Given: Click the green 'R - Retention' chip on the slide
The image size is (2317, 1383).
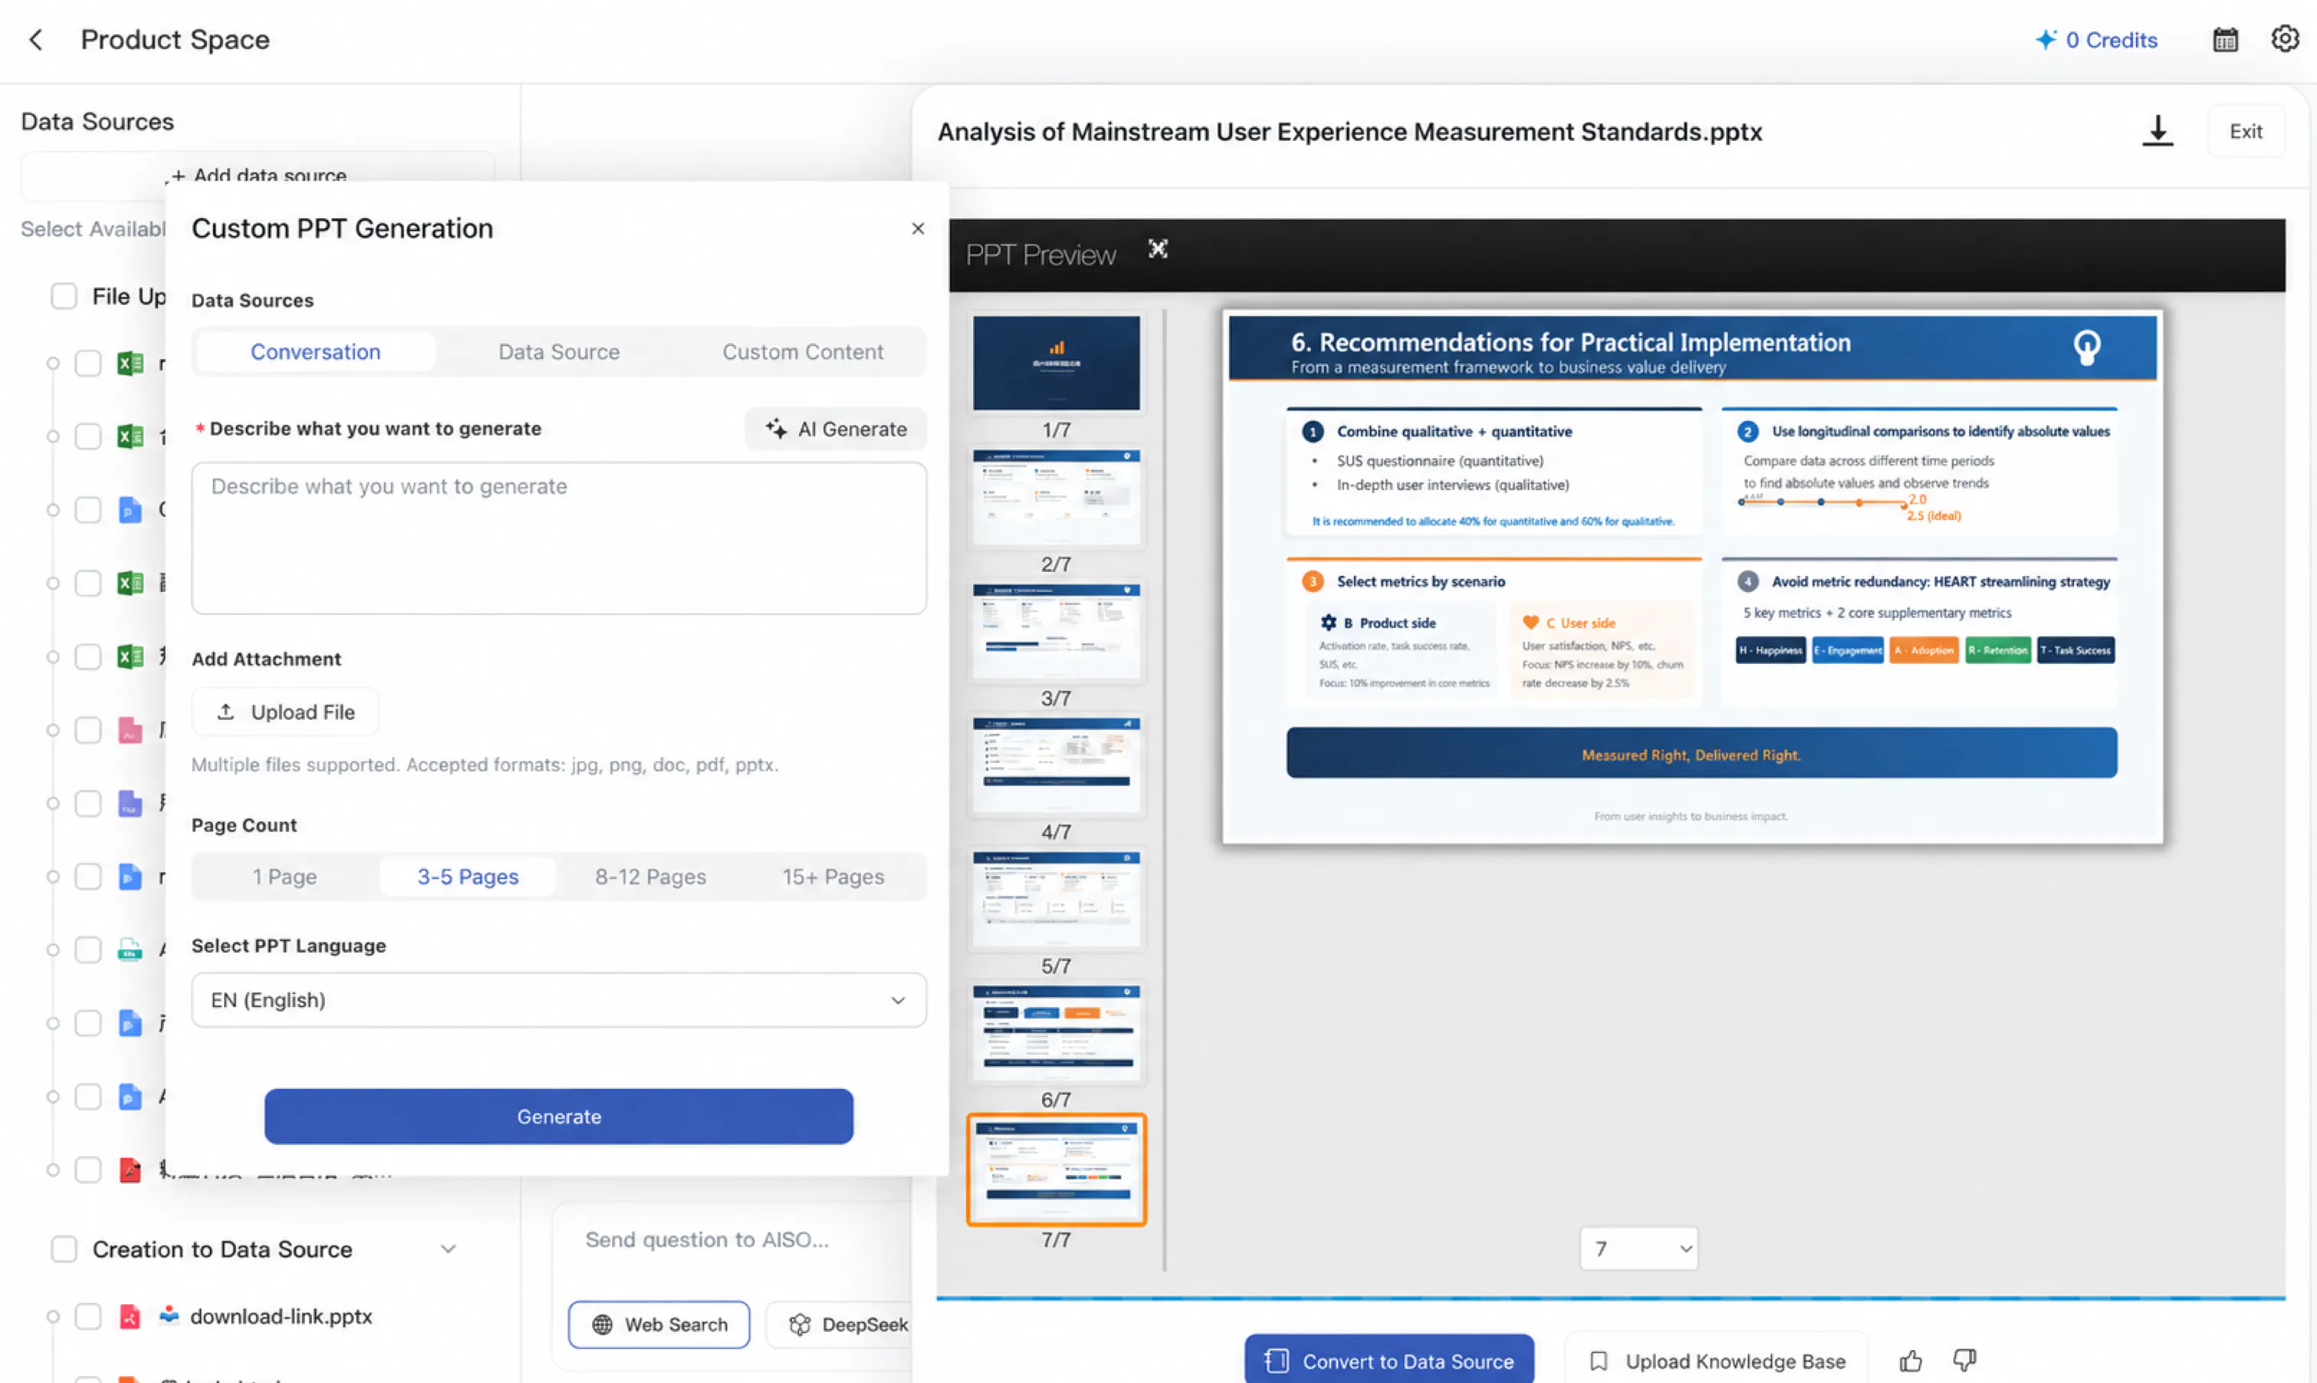Looking at the screenshot, I should 1997,650.
